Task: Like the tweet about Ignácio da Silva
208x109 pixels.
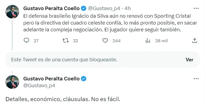Action: point(105,41)
